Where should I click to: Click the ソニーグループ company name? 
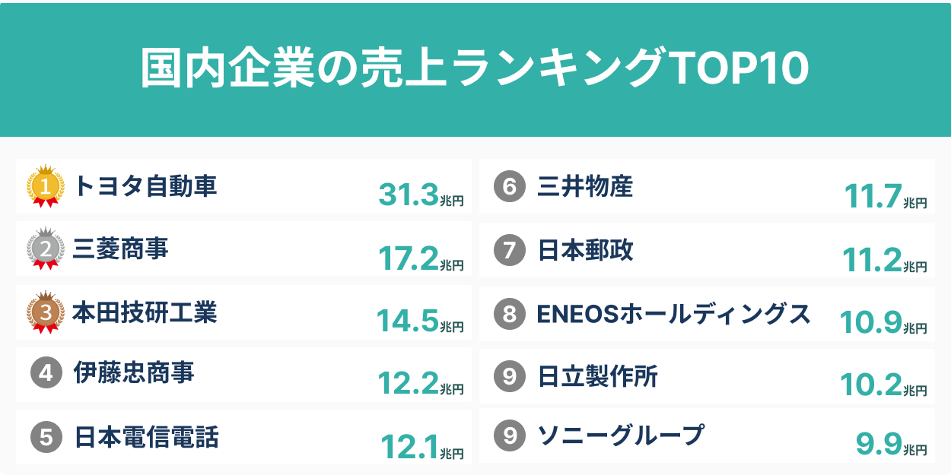tap(621, 435)
